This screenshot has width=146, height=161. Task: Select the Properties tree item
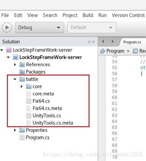point(37,130)
